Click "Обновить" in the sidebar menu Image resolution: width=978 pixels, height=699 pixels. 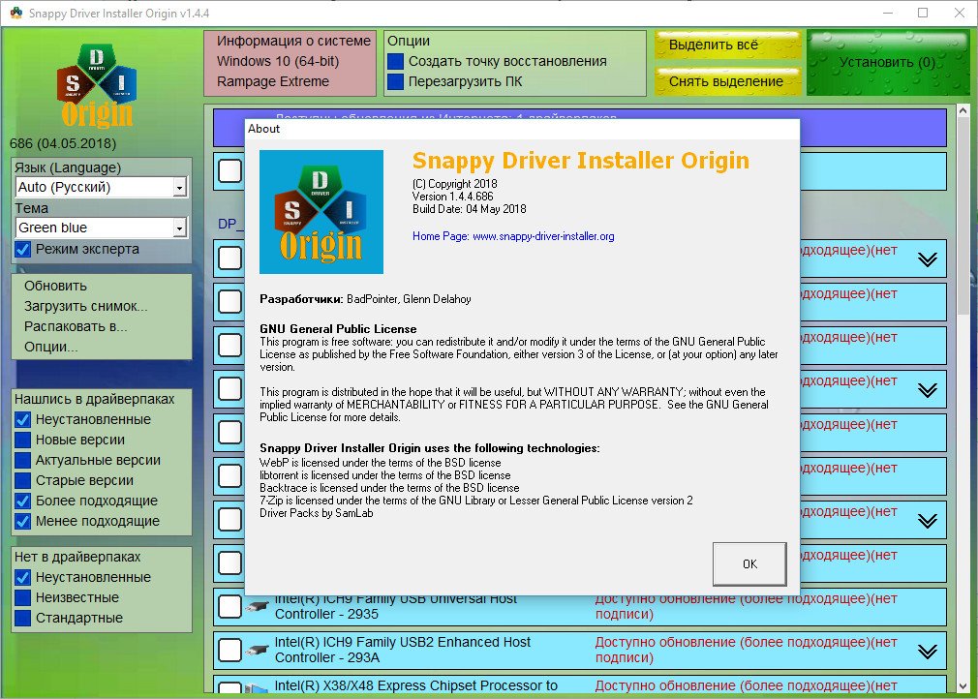[x=55, y=286]
